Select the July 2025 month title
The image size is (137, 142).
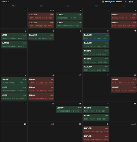point(5,2)
